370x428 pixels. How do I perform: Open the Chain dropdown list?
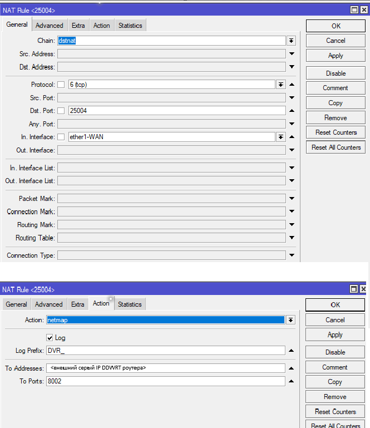click(291, 41)
